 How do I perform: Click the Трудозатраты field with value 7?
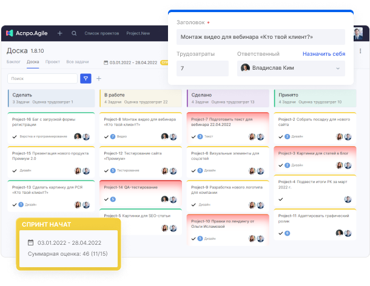(x=203, y=68)
